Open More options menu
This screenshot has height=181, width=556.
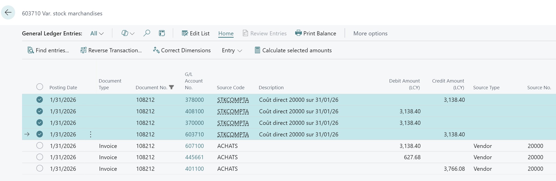point(370,33)
